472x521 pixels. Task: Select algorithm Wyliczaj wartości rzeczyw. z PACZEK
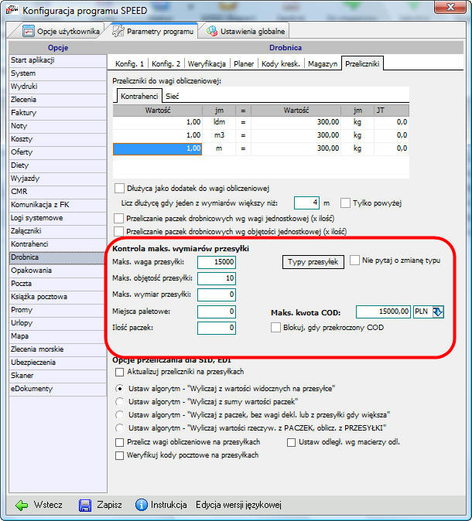click(x=119, y=427)
